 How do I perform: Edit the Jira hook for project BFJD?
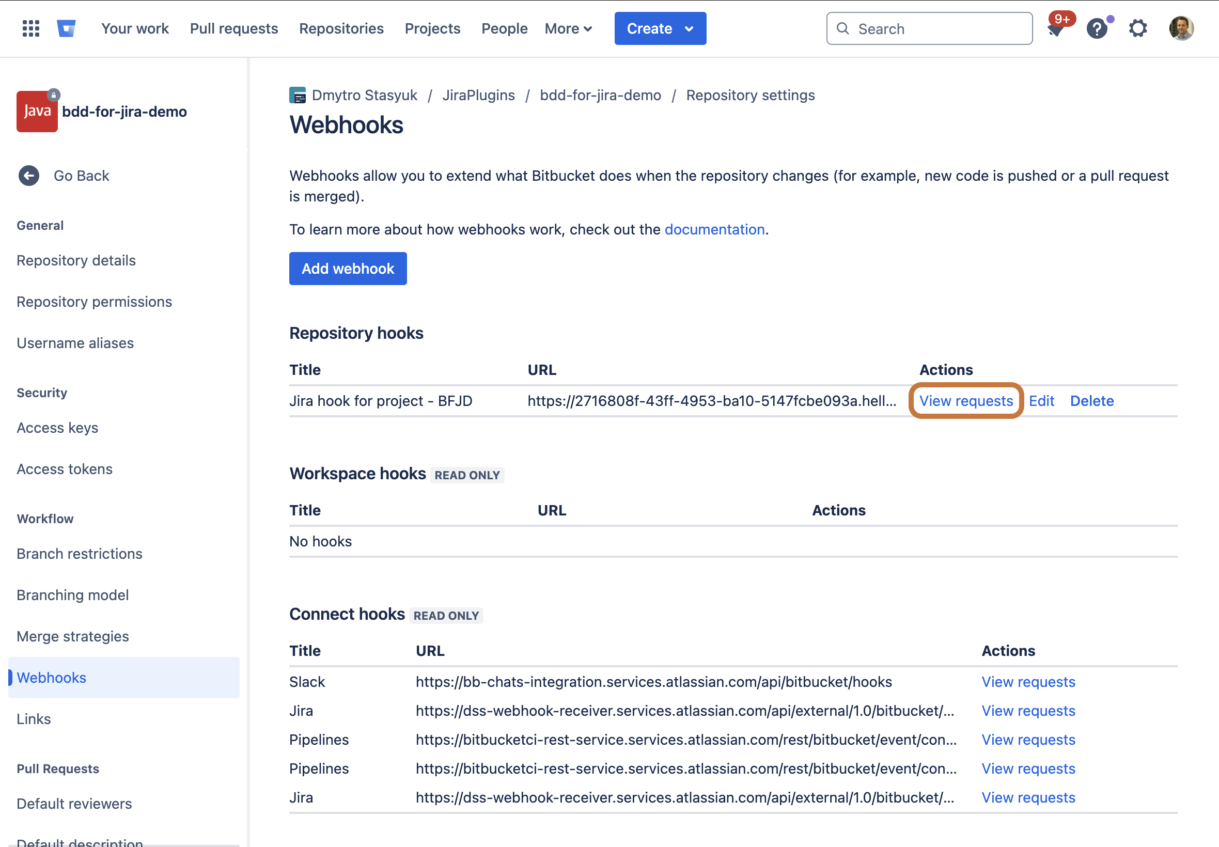tap(1041, 401)
